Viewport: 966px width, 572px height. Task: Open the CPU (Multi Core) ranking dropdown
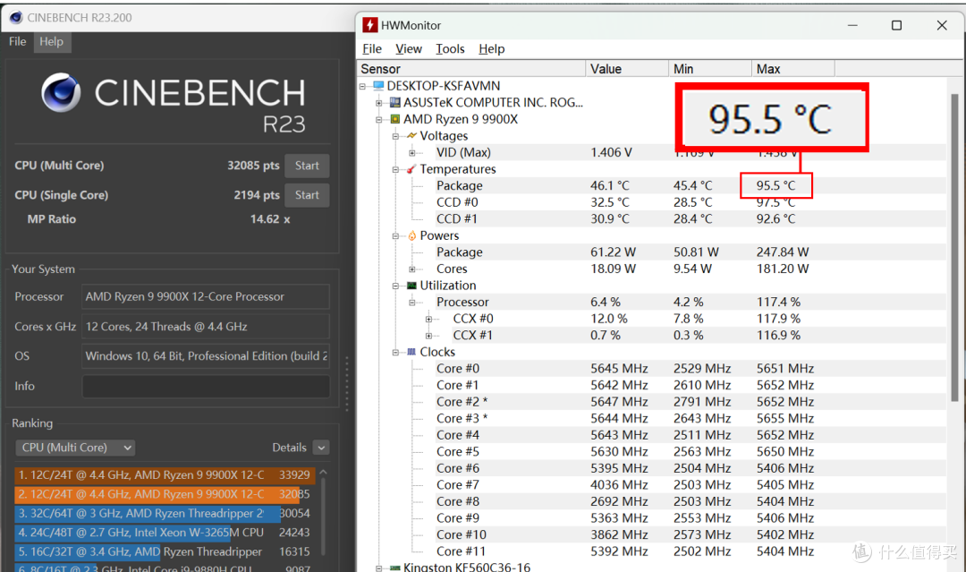pos(75,448)
